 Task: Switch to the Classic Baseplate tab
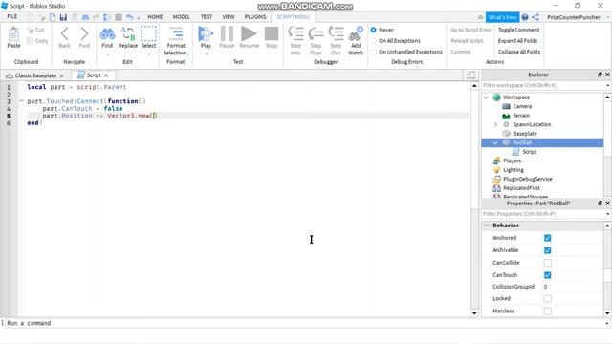click(x=35, y=75)
